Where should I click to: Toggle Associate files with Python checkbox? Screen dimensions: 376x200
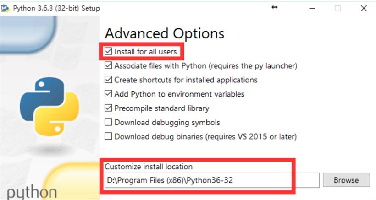point(108,65)
